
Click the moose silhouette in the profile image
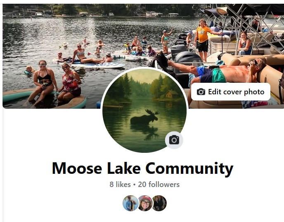pos(144,117)
